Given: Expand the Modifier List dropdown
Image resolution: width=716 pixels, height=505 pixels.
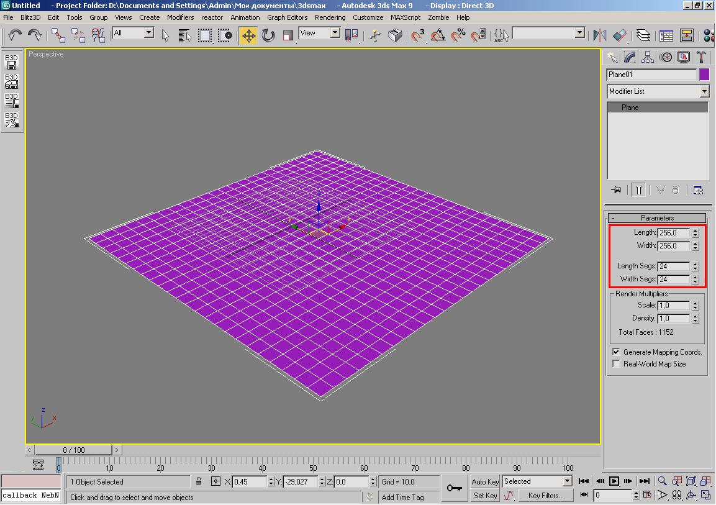Looking at the screenshot, I should [704, 91].
